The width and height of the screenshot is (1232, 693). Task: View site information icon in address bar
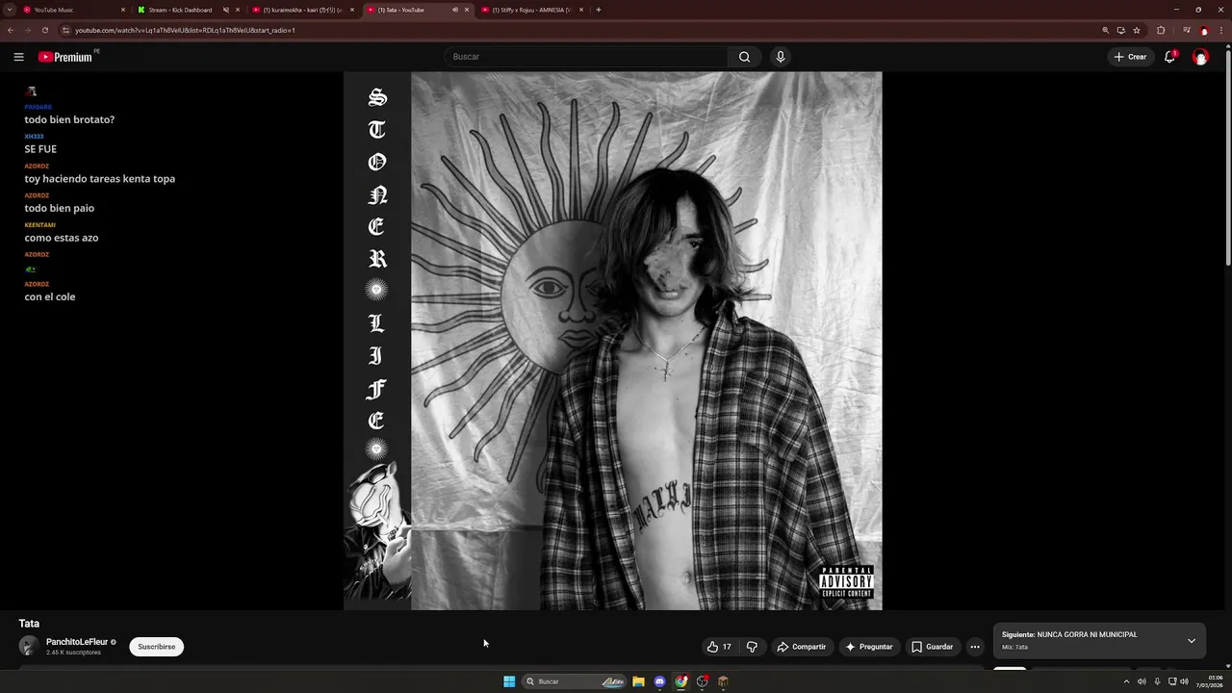click(x=65, y=30)
